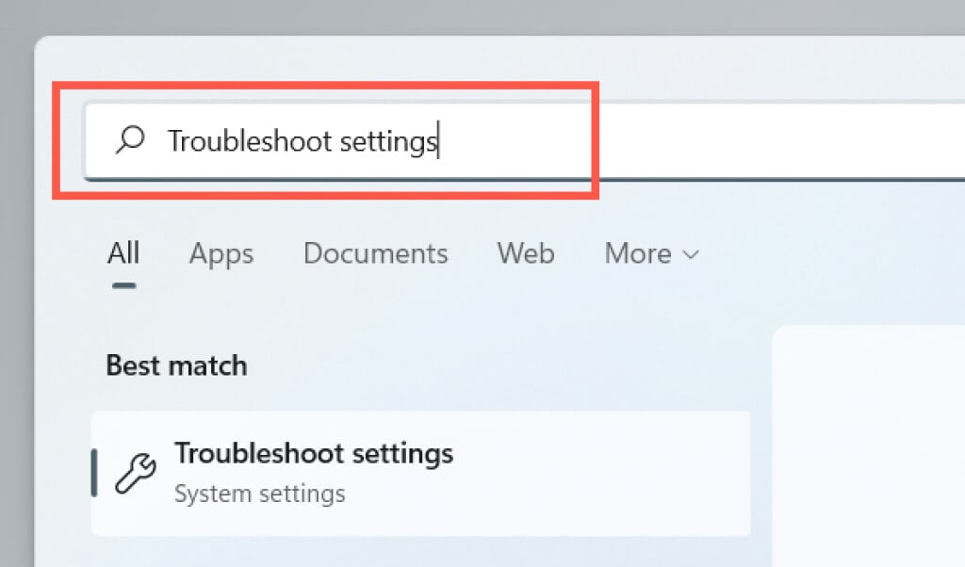Click the preview pane on the right
Screen dimensions: 965x567
(x=867, y=443)
